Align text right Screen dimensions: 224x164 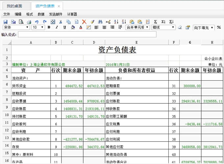[112, 27]
